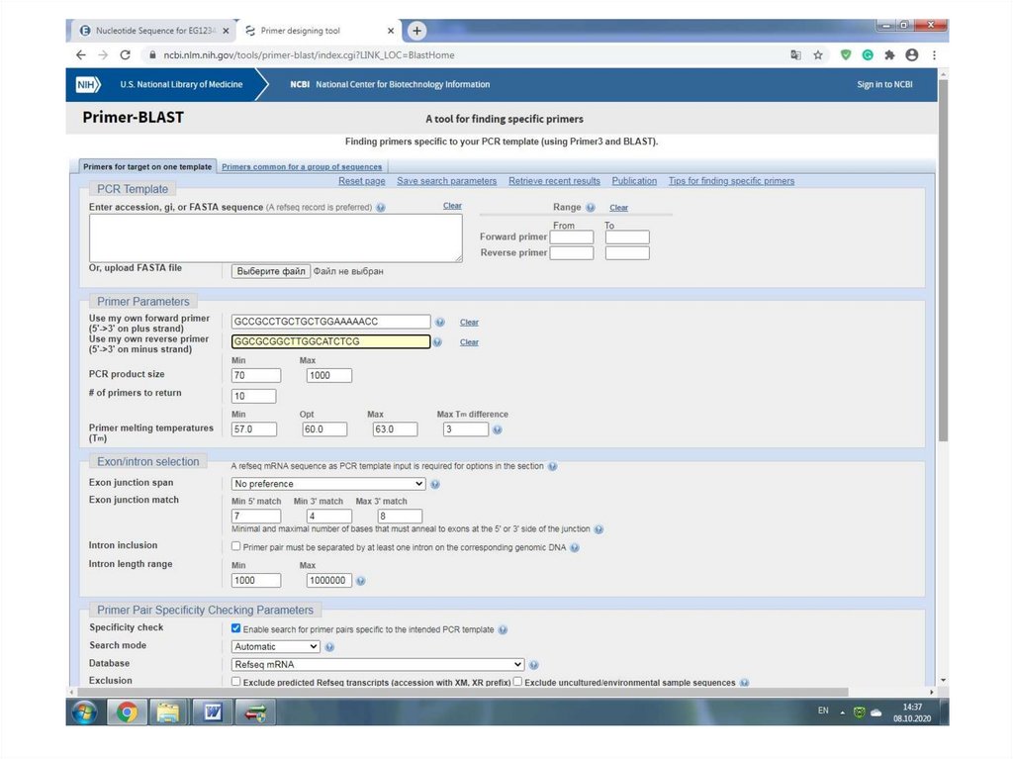Viewport: 1013px width, 759px height.
Task: Click Forward primer From range field
Action: coord(572,237)
